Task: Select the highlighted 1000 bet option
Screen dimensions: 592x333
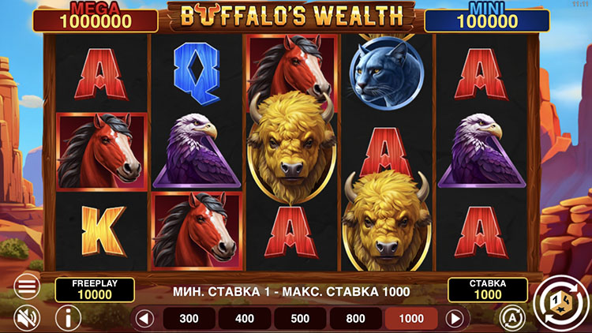Action: coord(411,318)
